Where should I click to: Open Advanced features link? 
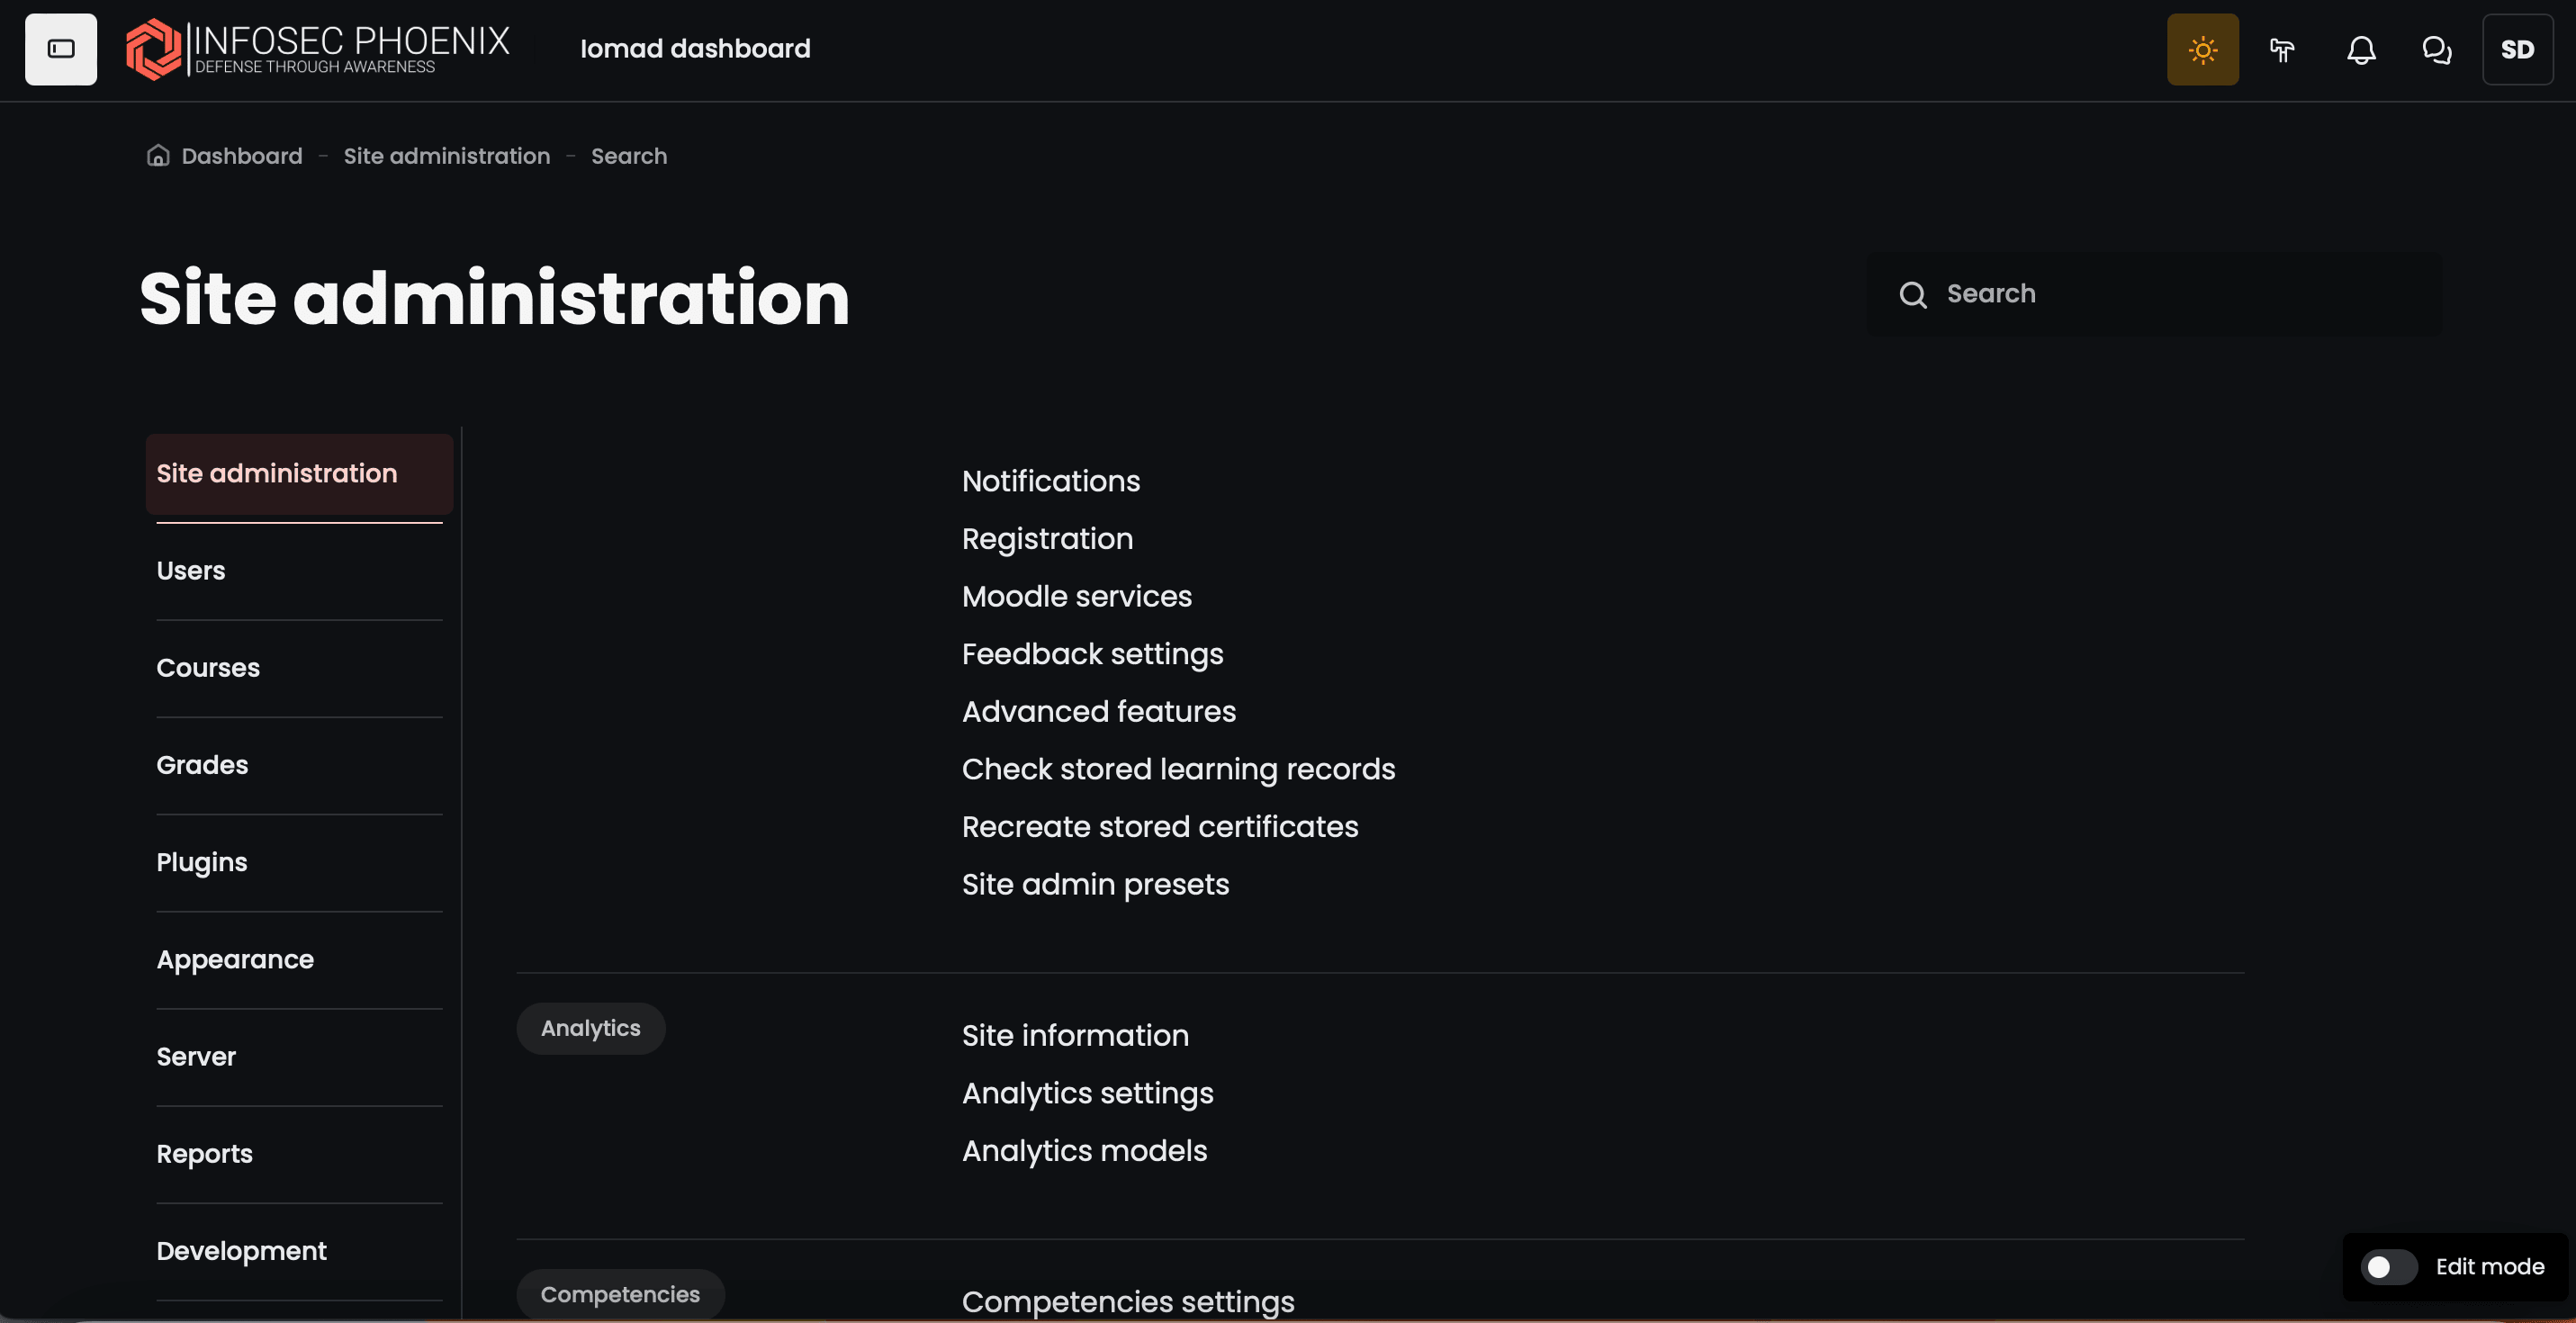[1098, 711]
